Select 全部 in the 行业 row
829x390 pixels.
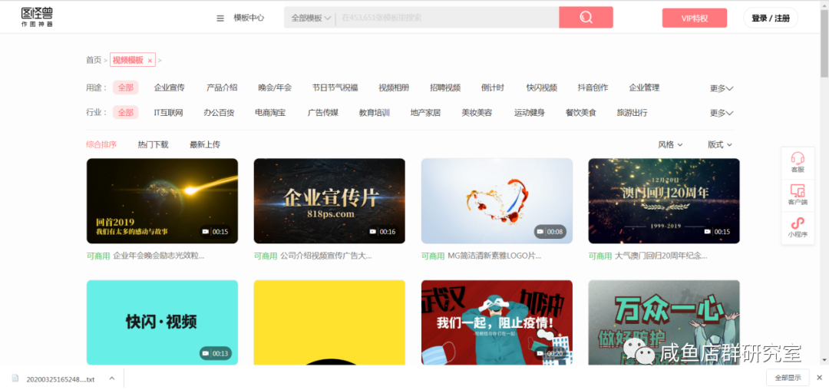pos(125,113)
